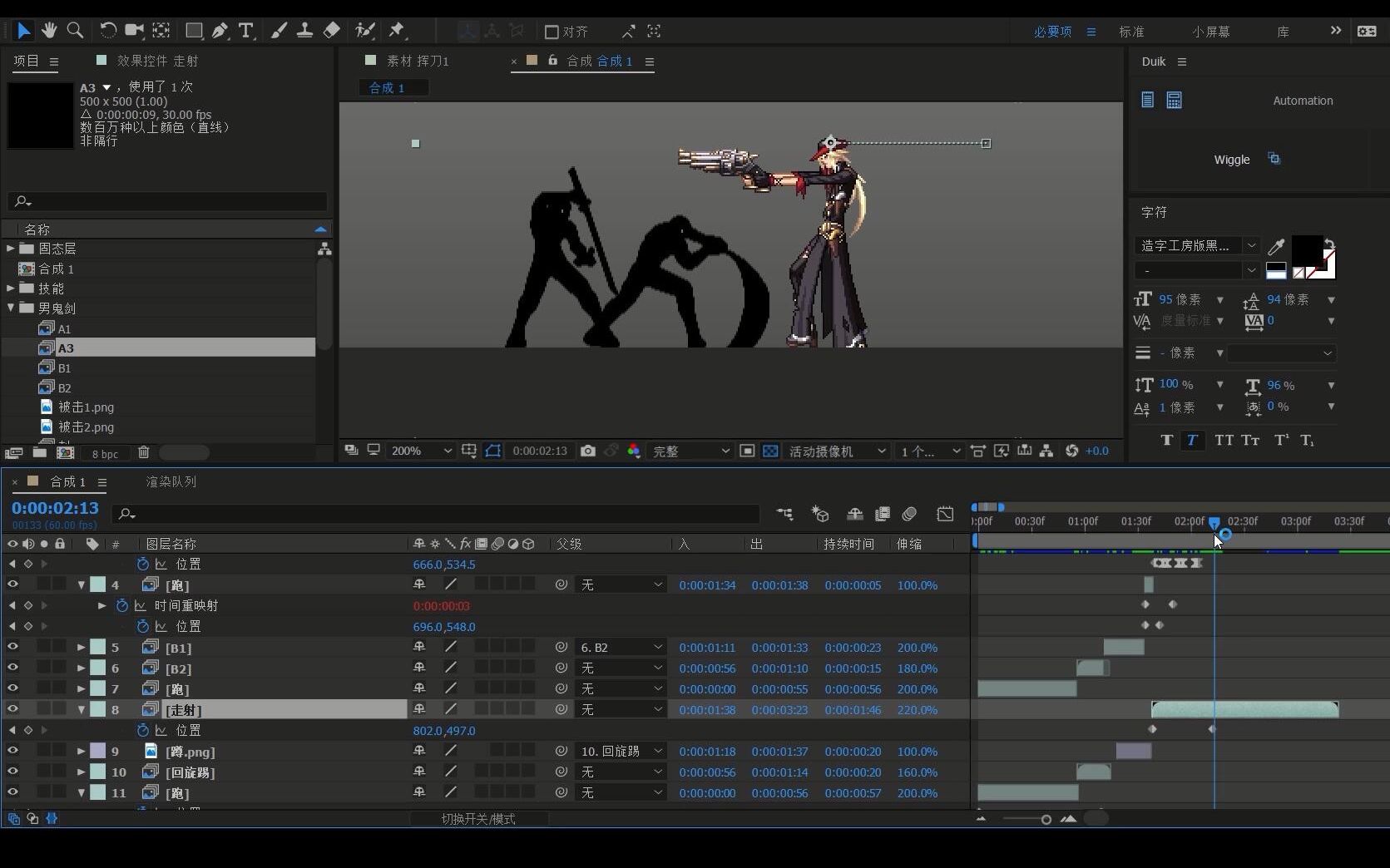Image resolution: width=1390 pixels, height=868 pixels.
Task: Click the trash icon in project panel
Action: coord(144,452)
